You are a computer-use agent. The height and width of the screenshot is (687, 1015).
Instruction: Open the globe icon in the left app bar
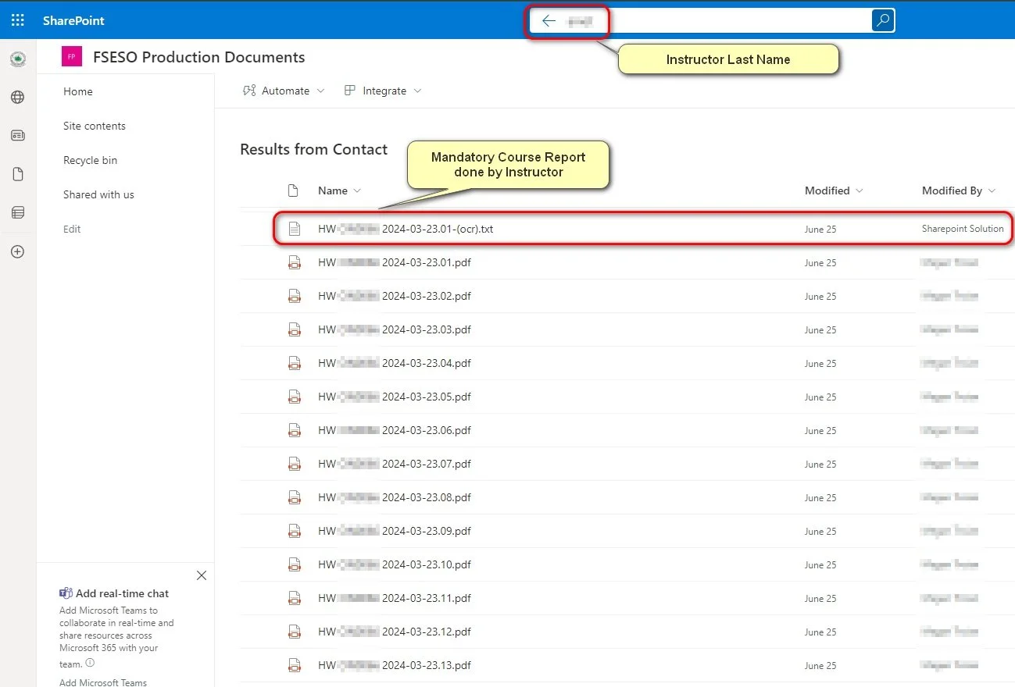click(17, 97)
